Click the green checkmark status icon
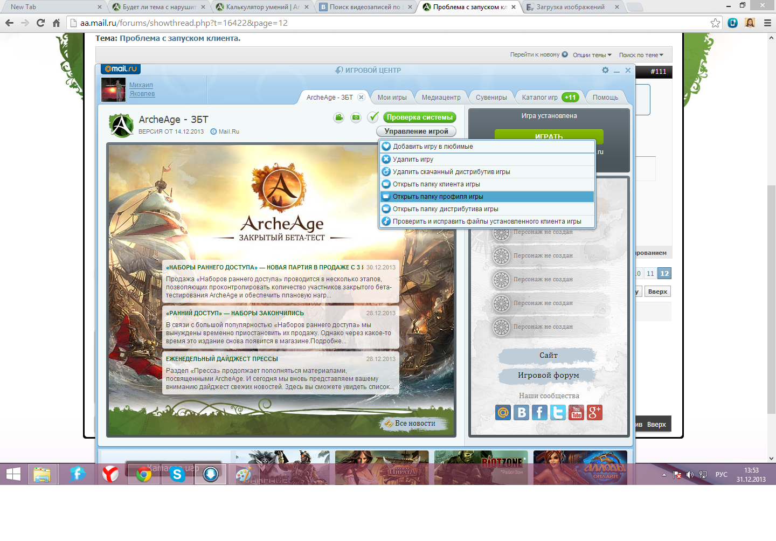776x541 pixels. point(373,117)
